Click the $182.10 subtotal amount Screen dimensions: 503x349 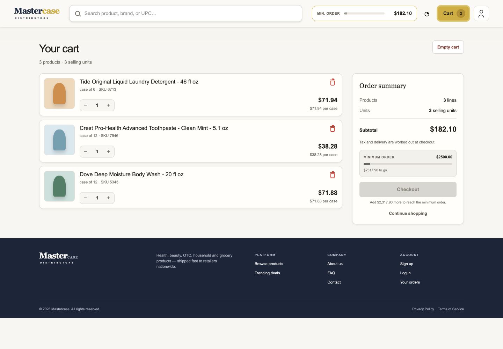tap(443, 129)
